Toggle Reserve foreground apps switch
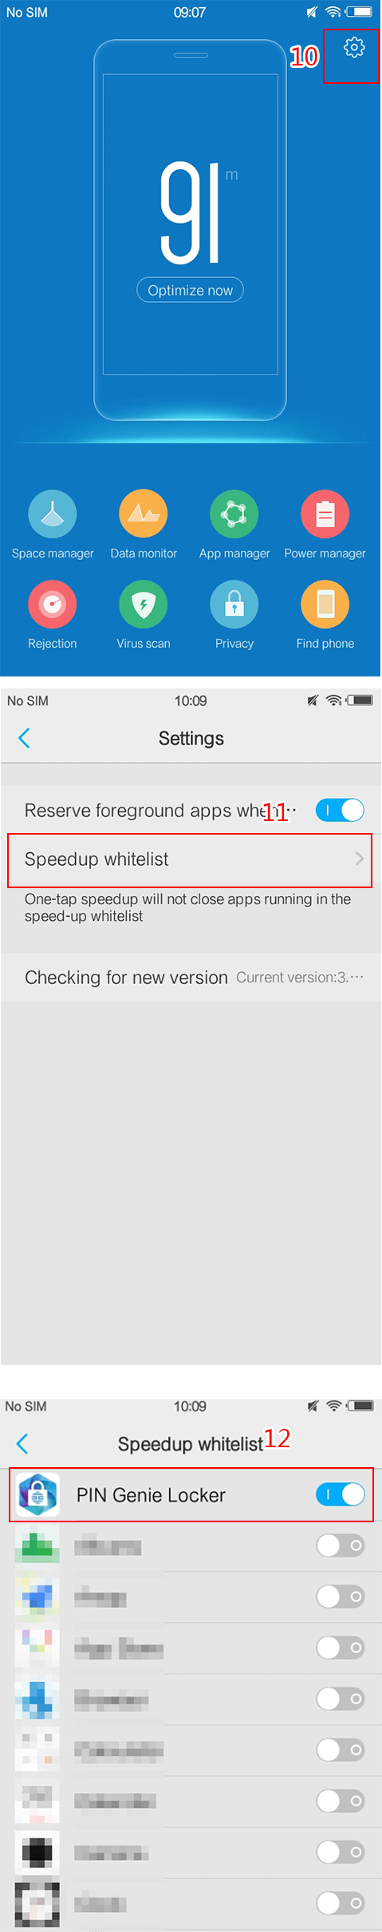This screenshot has height=1932, width=382. (x=340, y=810)
